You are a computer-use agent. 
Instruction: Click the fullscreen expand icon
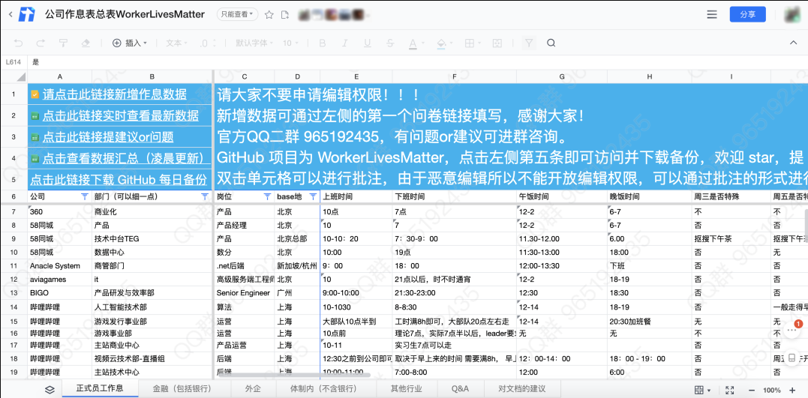coord(729,390)
